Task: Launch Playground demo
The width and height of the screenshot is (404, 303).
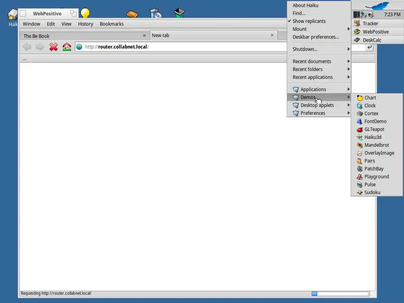Action: click(377, 177)
